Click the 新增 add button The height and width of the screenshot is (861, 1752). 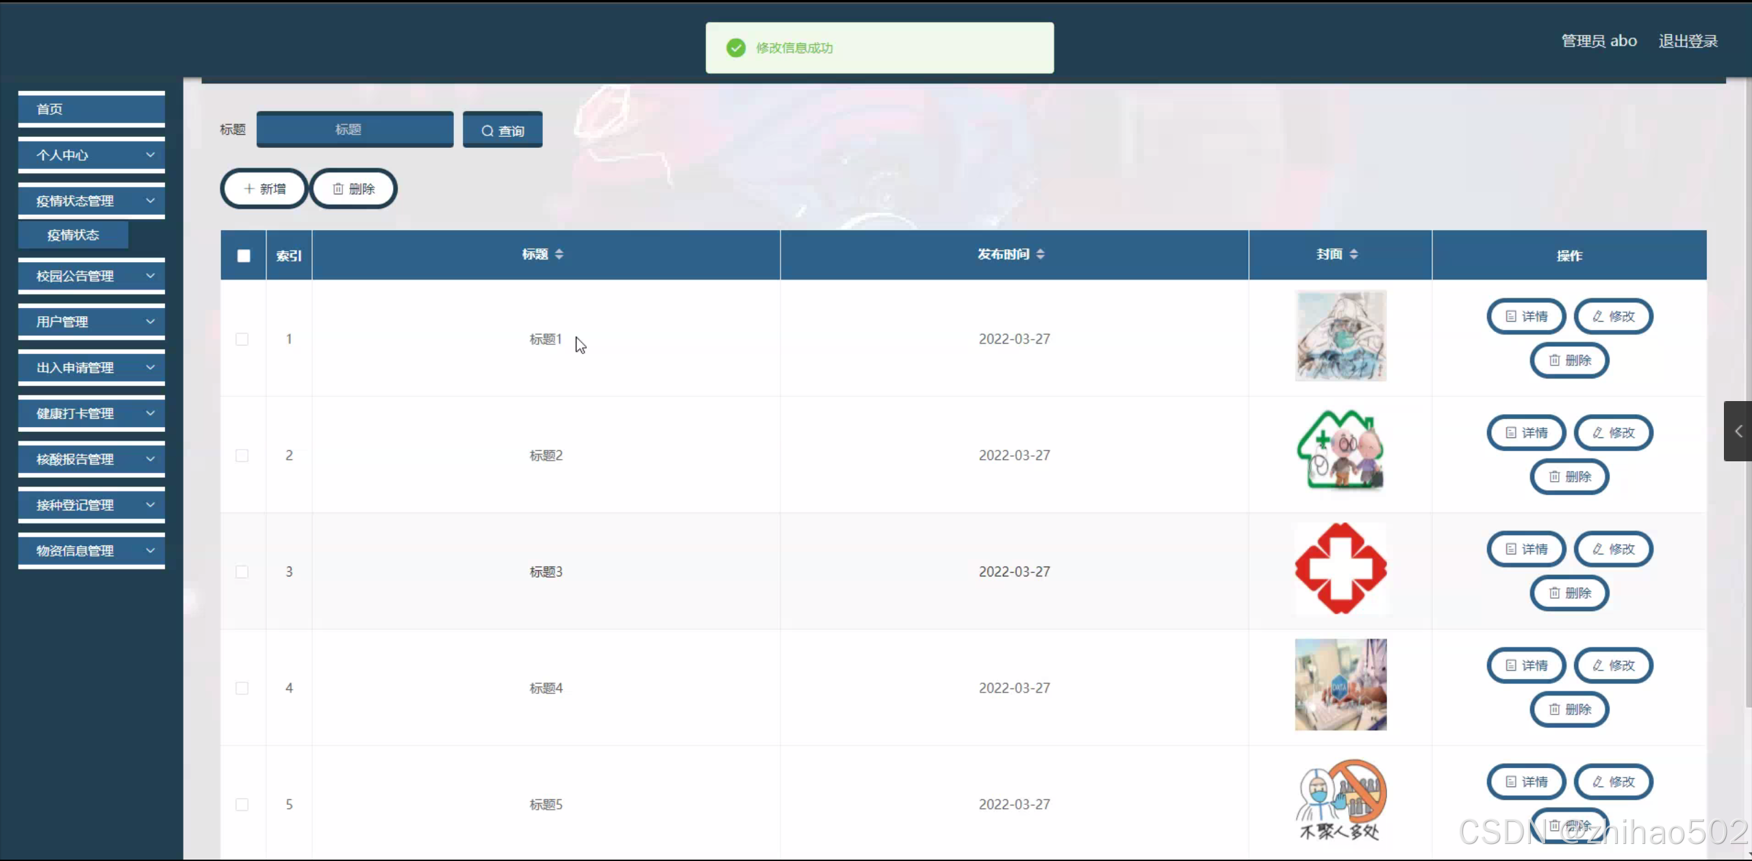coord(264,189)
